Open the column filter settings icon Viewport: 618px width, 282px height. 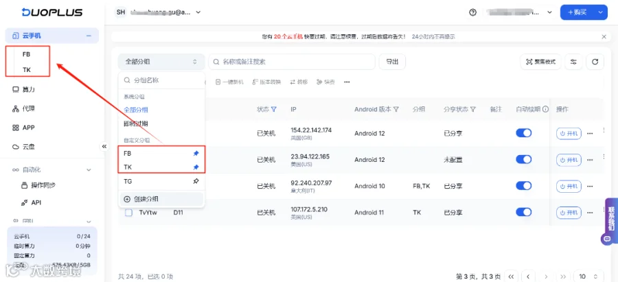click(x=573, y=62)
